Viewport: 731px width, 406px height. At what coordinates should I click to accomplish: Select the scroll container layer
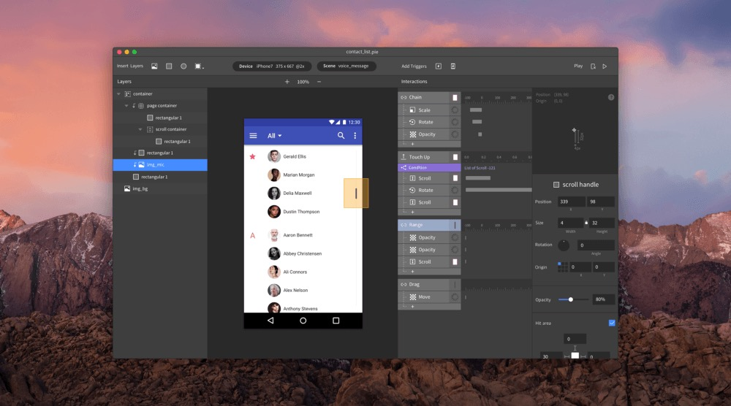160,129
